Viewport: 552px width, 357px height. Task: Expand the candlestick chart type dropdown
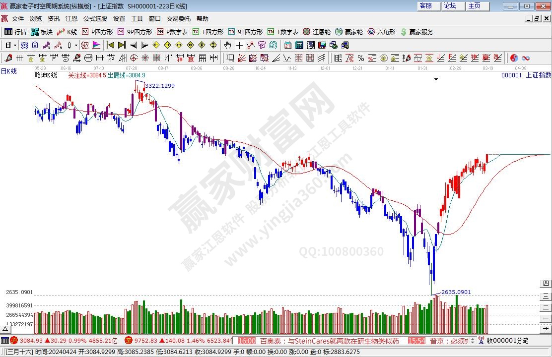coord(75,45)
